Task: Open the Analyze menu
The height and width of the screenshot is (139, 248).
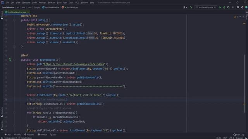Action: (x=42, y=3)
